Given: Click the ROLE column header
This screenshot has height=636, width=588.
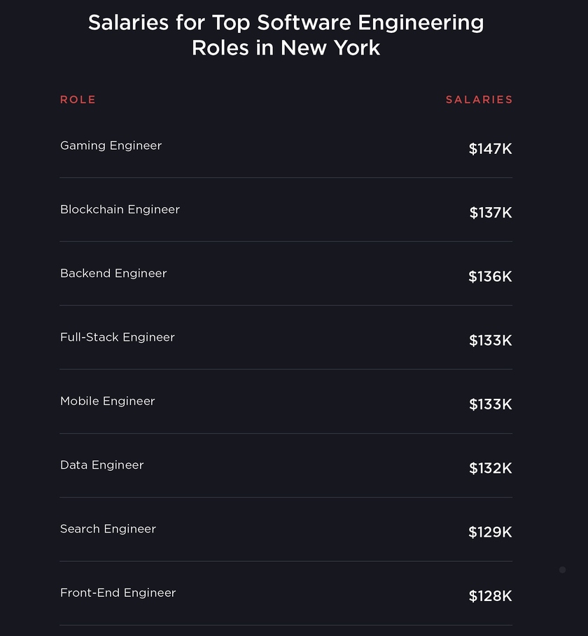Looking at the screenshot, I should pos(78,99).
